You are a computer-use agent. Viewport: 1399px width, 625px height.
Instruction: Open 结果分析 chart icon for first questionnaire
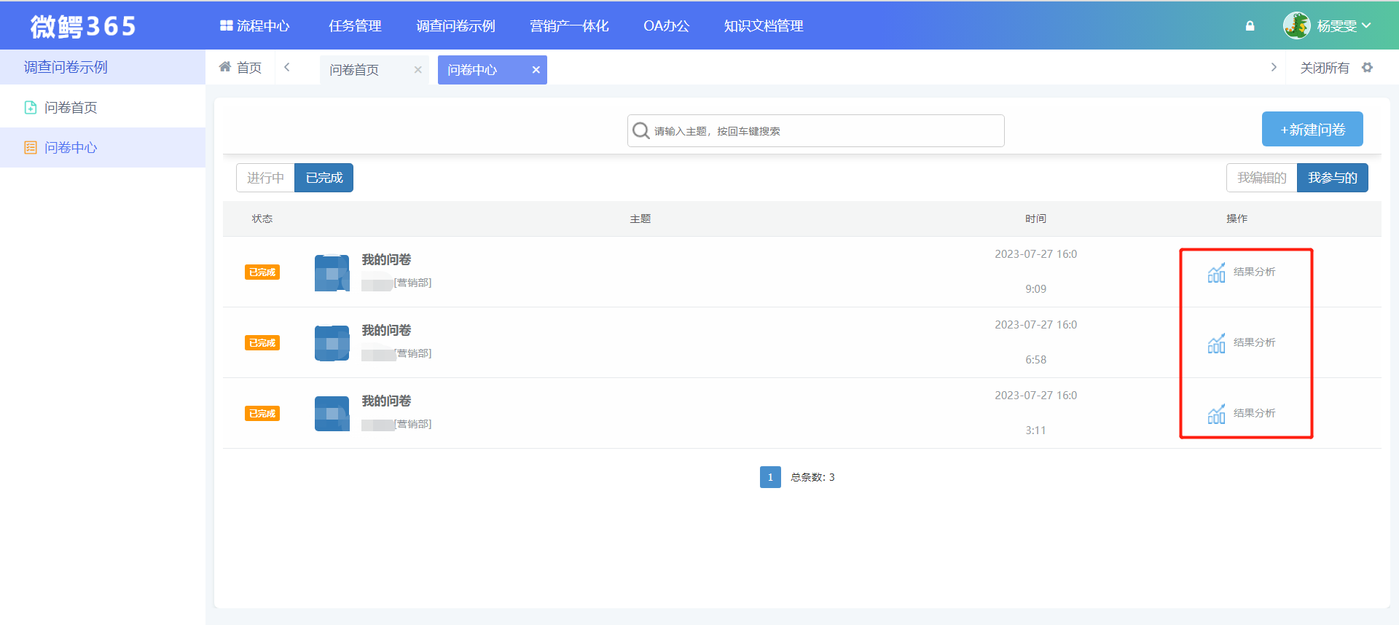pyautogui.click(x=1216, y=272)
